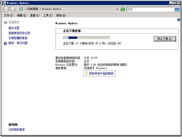Click the Control Panel icon in address bar

click(22, 9)
